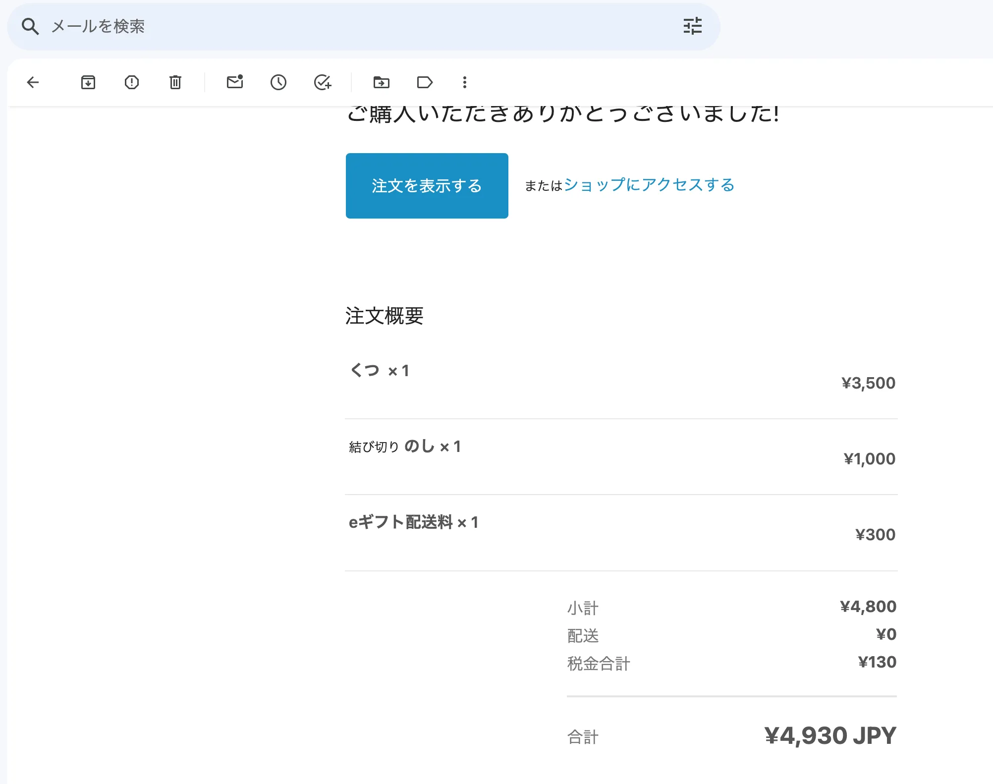Open the ショップにアクセスする link
The image size is (993, 784).
coord(649,185)
